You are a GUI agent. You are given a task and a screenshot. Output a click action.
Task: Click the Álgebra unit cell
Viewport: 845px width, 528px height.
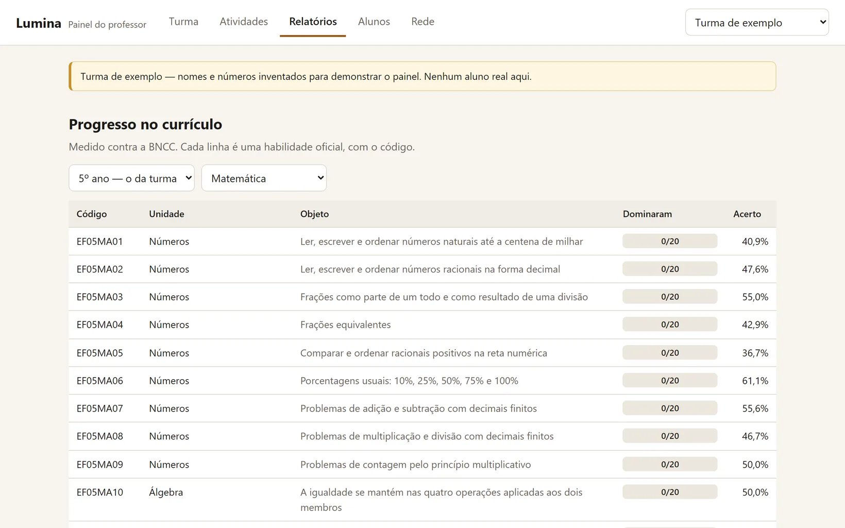click(166, 492)
